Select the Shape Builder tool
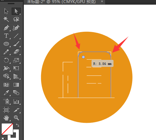Image resolution: width=156 pixels, height=140 pixels. click(6, 76)
